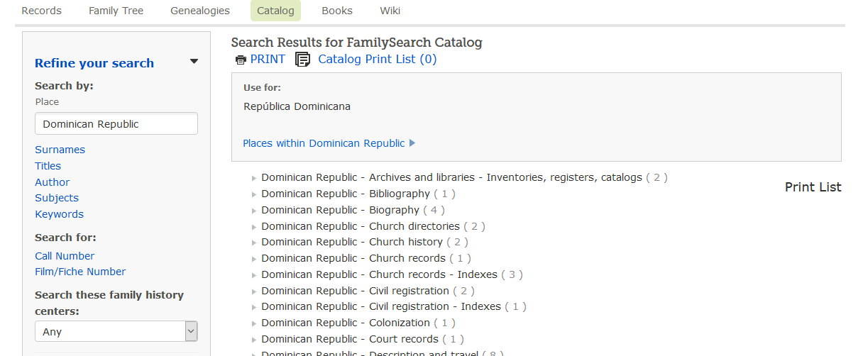Open the Family Tree tab
863x356 pixels.
[x=116, y=11]
